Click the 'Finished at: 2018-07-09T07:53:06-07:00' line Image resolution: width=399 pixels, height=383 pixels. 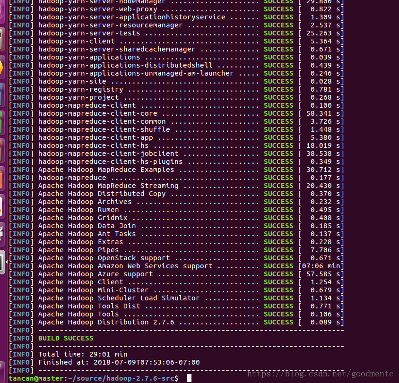pos(119,362)
